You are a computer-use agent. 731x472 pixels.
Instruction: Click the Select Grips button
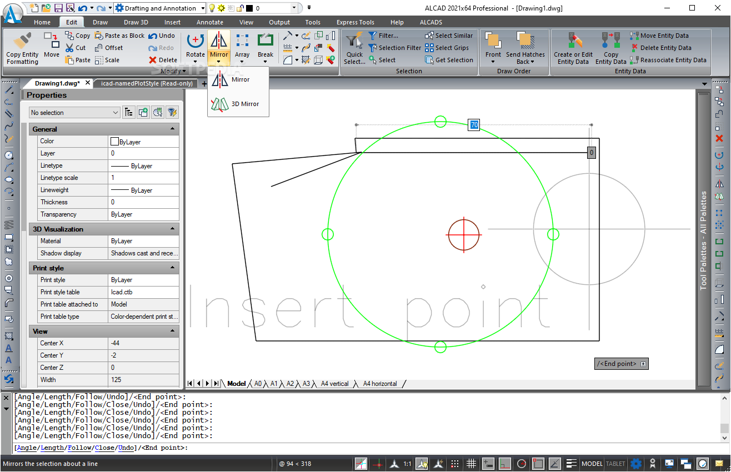coord(447,48)
